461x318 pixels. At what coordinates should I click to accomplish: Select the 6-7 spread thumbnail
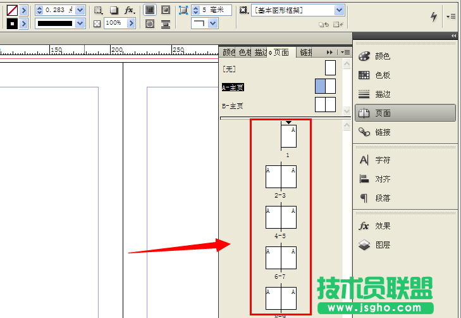[x=281, y=258]
